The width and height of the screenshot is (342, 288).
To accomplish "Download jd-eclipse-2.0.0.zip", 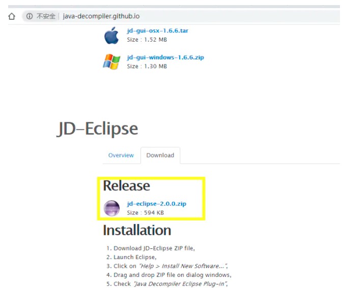I will [x=156, y=204].
